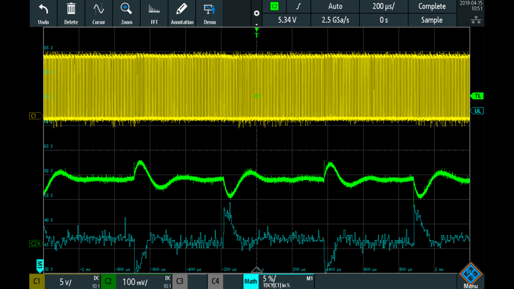
Task: Open the R&S Menu button
Action: pos(471,276)
